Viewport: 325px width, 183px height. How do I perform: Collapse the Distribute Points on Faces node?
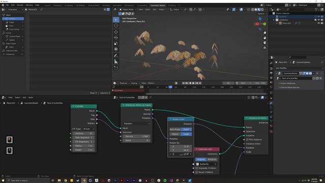coord(123,105)
